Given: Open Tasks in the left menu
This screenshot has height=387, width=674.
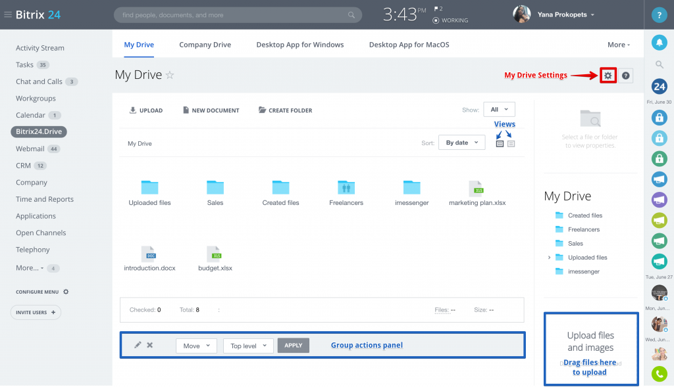Looking at the screenshot, I should (24, 65).
